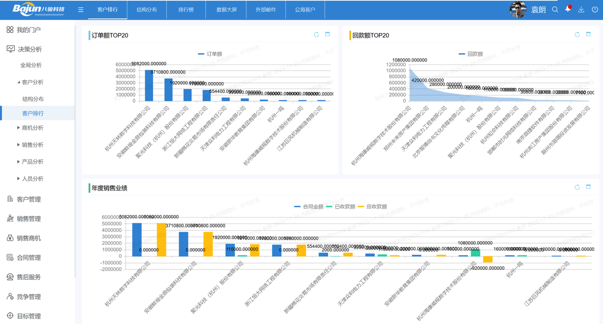Expand the 商机分析 tree node

pos(18,128)
